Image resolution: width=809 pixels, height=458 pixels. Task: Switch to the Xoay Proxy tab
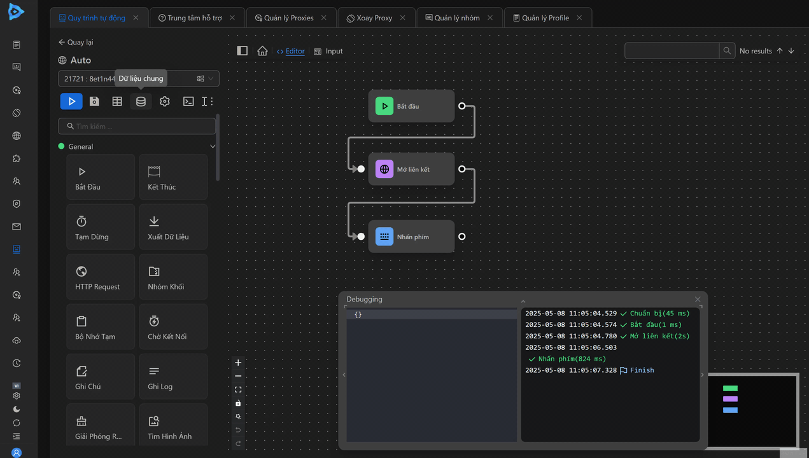point(374,18)
